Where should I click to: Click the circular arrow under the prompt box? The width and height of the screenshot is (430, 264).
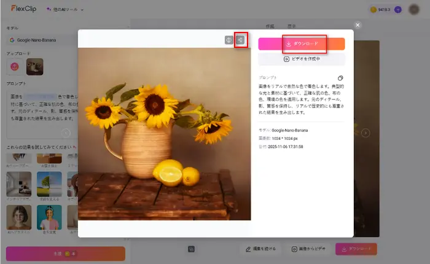pos(66,133)
